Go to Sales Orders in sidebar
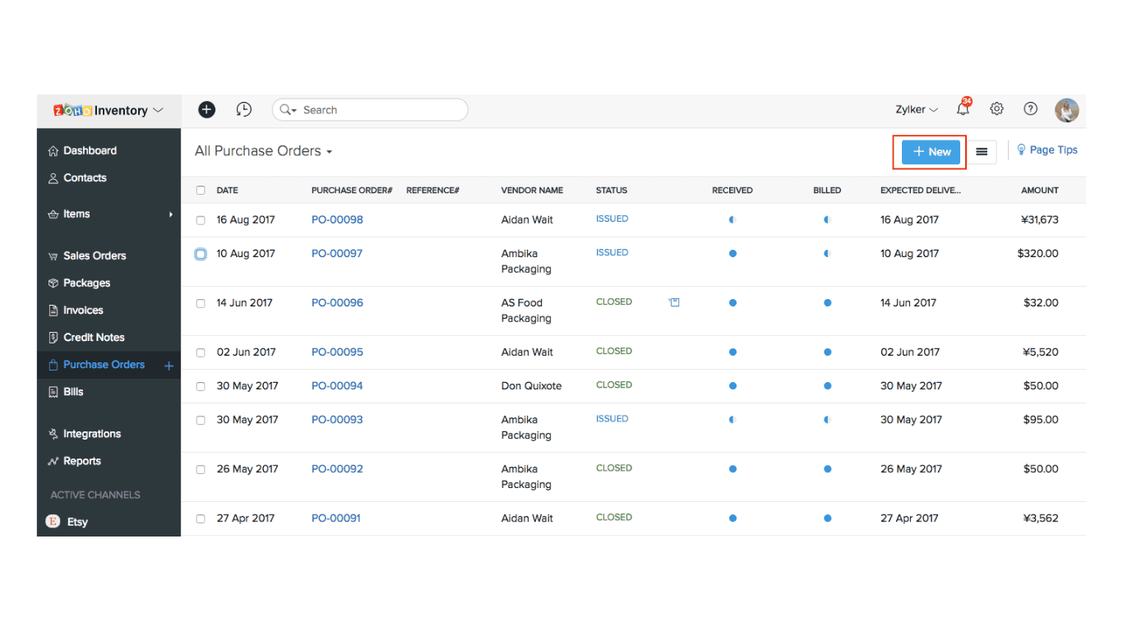Viewport: 1123px width, 631px height. (x=95, y=256)
